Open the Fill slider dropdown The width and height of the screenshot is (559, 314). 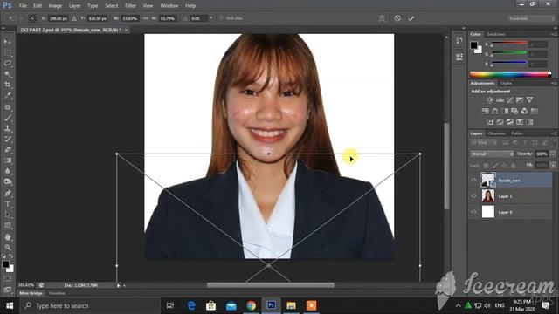coord(553,166)
